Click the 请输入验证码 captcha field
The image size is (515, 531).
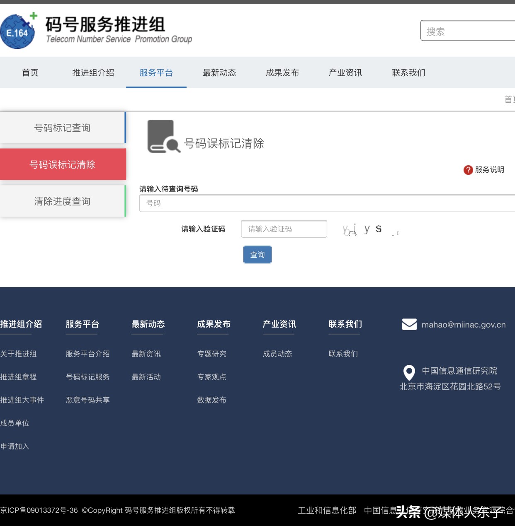tap(284, 229)
